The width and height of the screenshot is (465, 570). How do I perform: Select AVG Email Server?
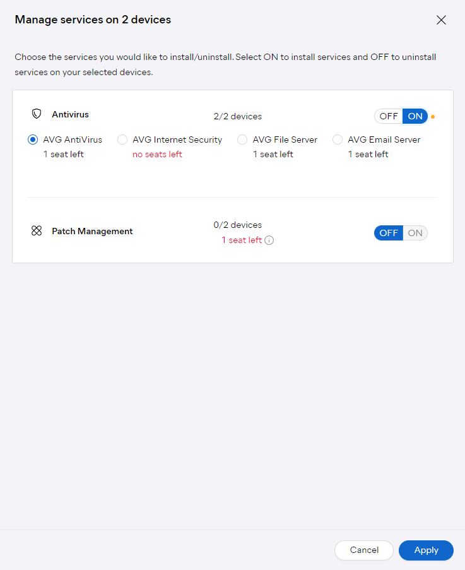click(338, 140)
